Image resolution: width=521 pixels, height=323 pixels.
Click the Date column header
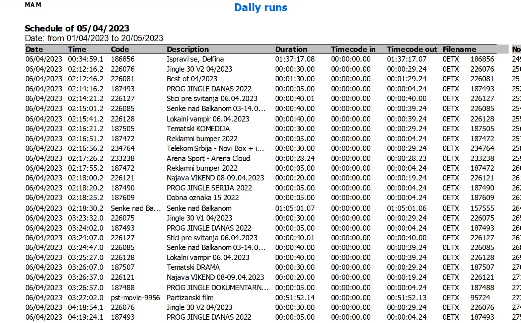click(x=34, y=49)
